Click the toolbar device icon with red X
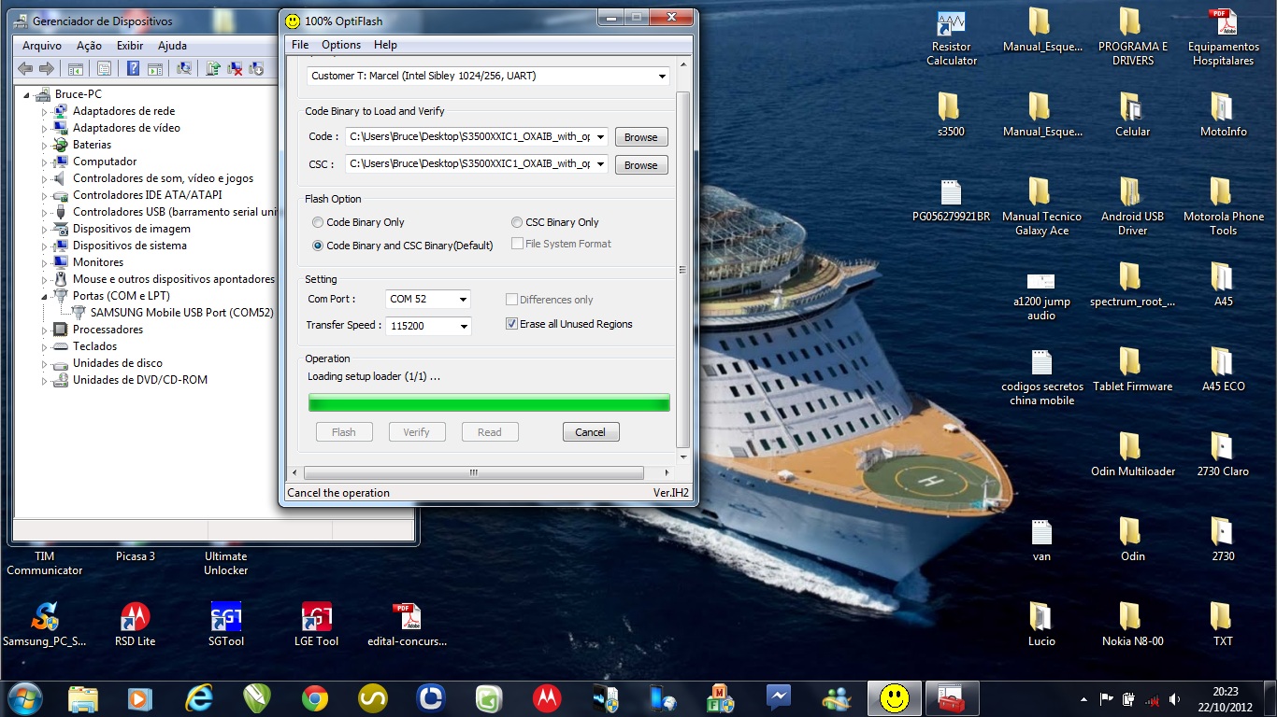This screenshot has height=717, width=1277. click(235, 68)
